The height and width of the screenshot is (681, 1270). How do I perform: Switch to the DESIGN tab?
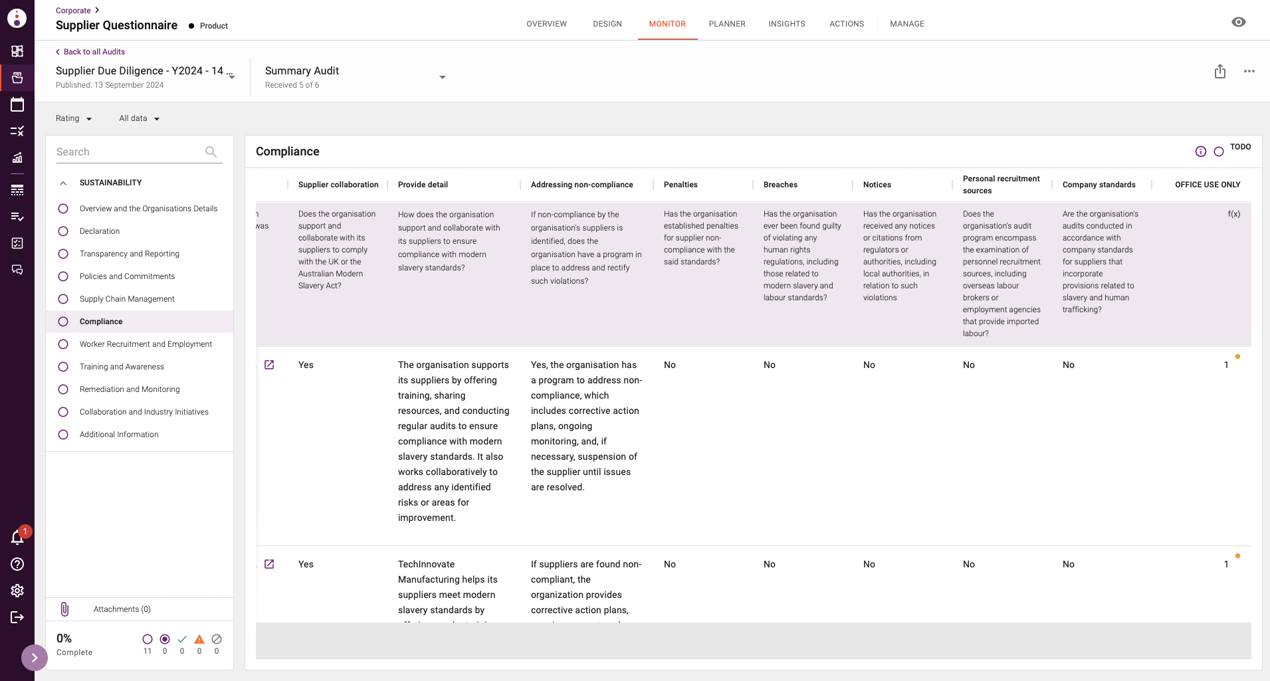pos(607,24)
